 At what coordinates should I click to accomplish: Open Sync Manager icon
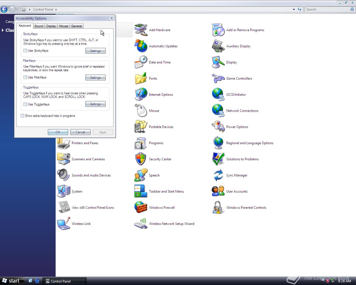[218, 175]
